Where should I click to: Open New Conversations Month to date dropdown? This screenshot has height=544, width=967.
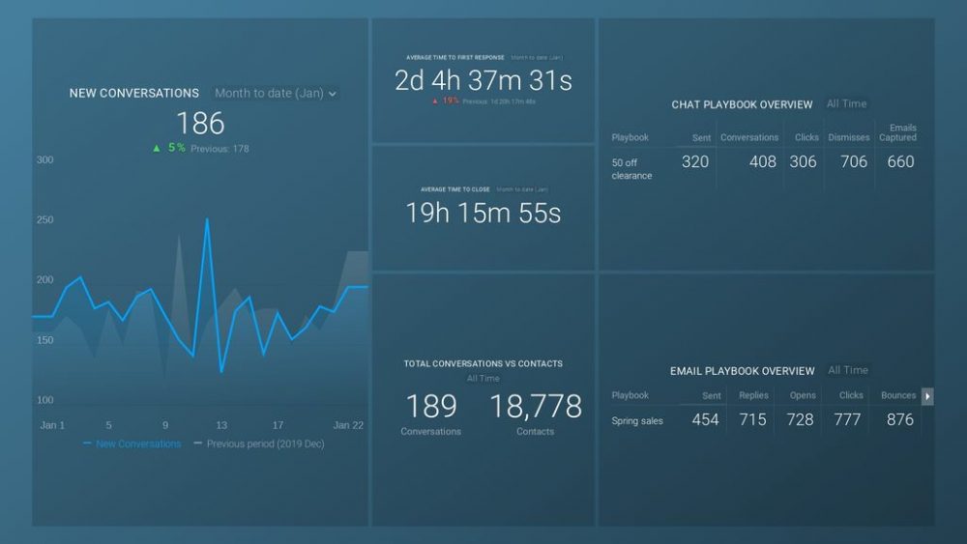pyautogui.click(x=275, y=94)
